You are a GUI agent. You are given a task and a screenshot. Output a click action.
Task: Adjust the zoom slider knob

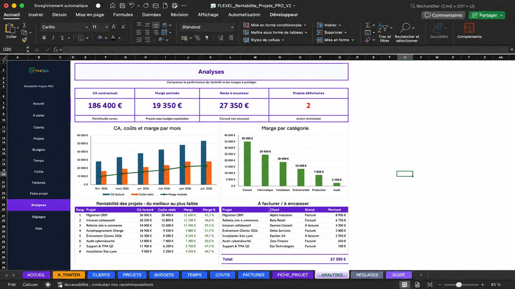tap(459, 285)
